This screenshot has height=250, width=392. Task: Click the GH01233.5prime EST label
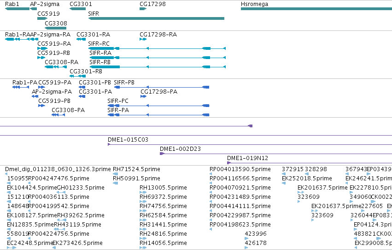tap(81, 188)
